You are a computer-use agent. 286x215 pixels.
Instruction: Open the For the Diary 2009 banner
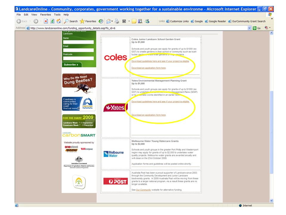79,121
